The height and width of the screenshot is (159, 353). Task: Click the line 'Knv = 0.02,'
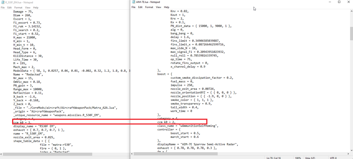(180, 11)
